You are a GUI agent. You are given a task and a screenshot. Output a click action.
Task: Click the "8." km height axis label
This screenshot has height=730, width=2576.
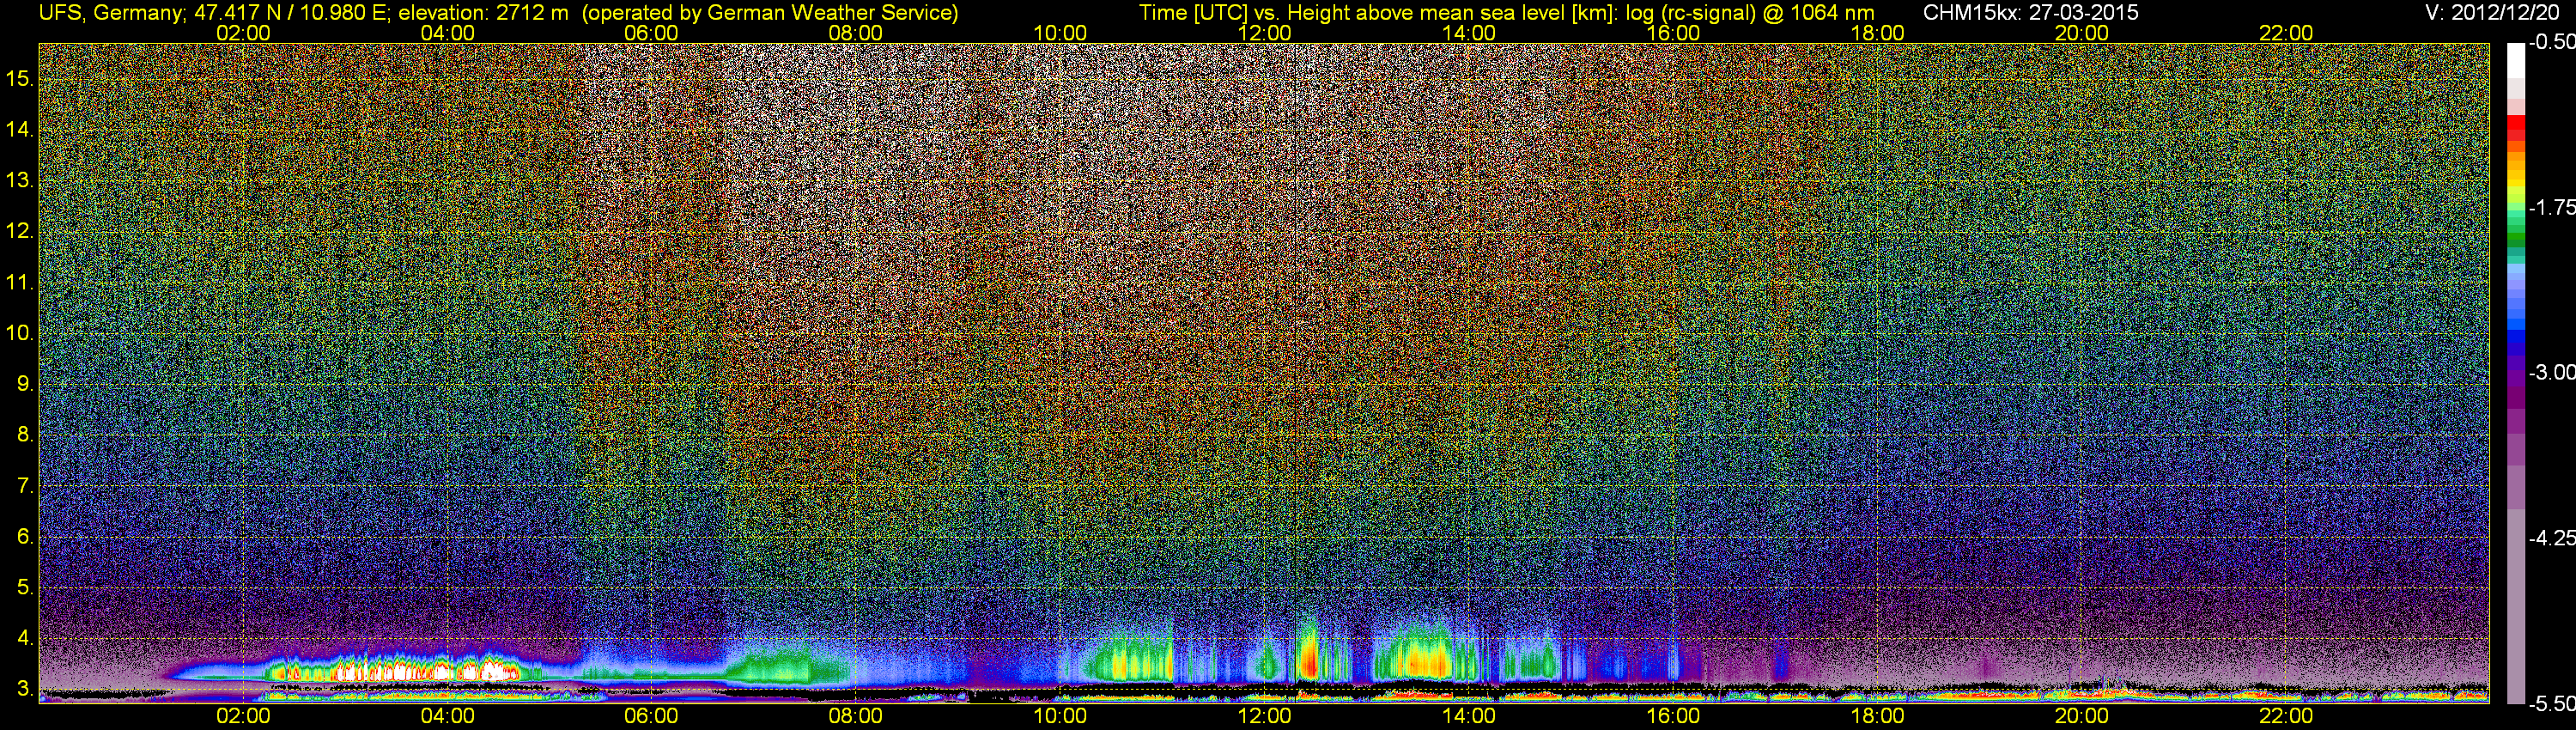25,435
